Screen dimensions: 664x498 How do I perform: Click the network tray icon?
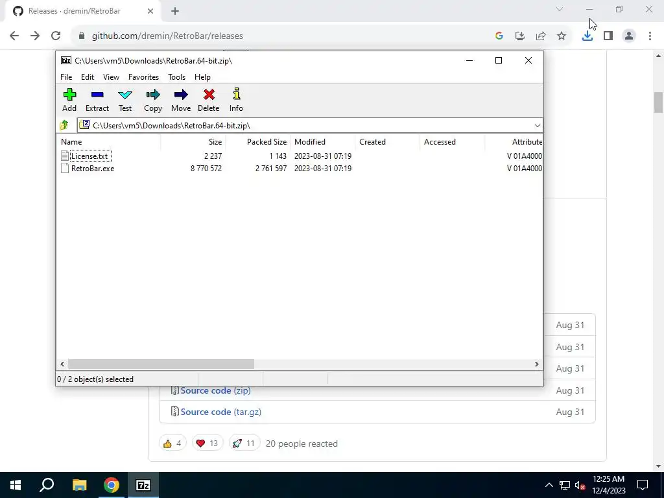point(565,485)
